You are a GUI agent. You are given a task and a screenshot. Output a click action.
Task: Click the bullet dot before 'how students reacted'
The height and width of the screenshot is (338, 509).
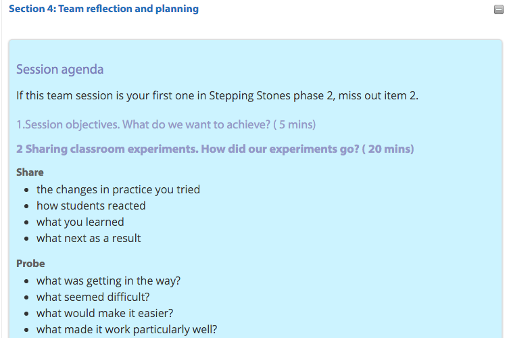26,206
